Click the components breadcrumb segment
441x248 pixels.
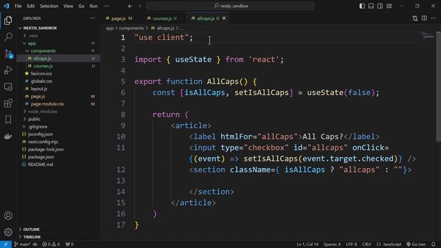tap(132, 28)
